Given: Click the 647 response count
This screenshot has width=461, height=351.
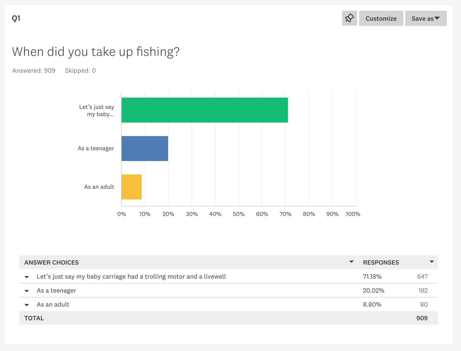Looking at the screenshot, I should pyautogui.click(x=423, y=276).
